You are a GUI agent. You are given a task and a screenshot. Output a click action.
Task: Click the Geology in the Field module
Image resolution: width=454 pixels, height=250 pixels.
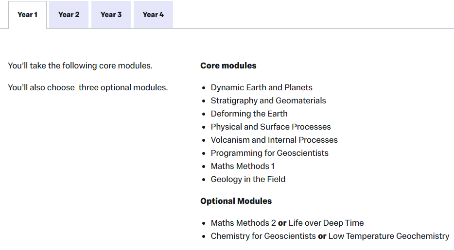(248, 180)
